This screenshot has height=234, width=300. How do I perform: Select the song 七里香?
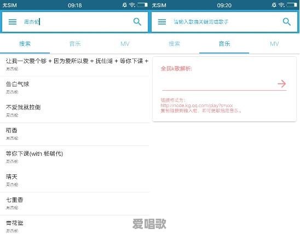tap(74, 203)
